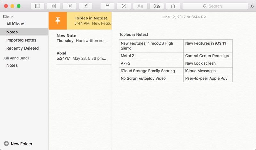Open Recently Deleted folder
Screen dimensions: 256x150
tap(24, 48)
